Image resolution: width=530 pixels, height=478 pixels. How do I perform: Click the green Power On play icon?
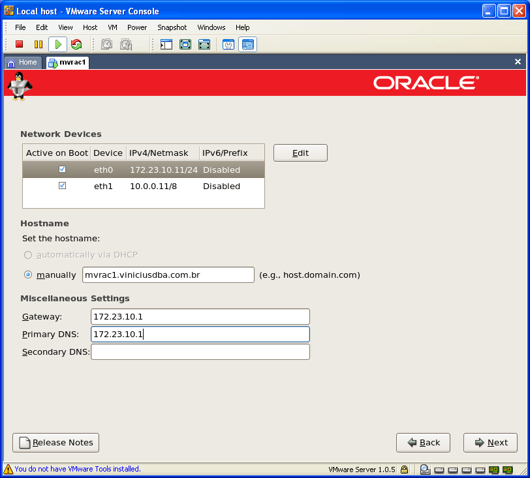pyautogui.click(x=57, y=44)
